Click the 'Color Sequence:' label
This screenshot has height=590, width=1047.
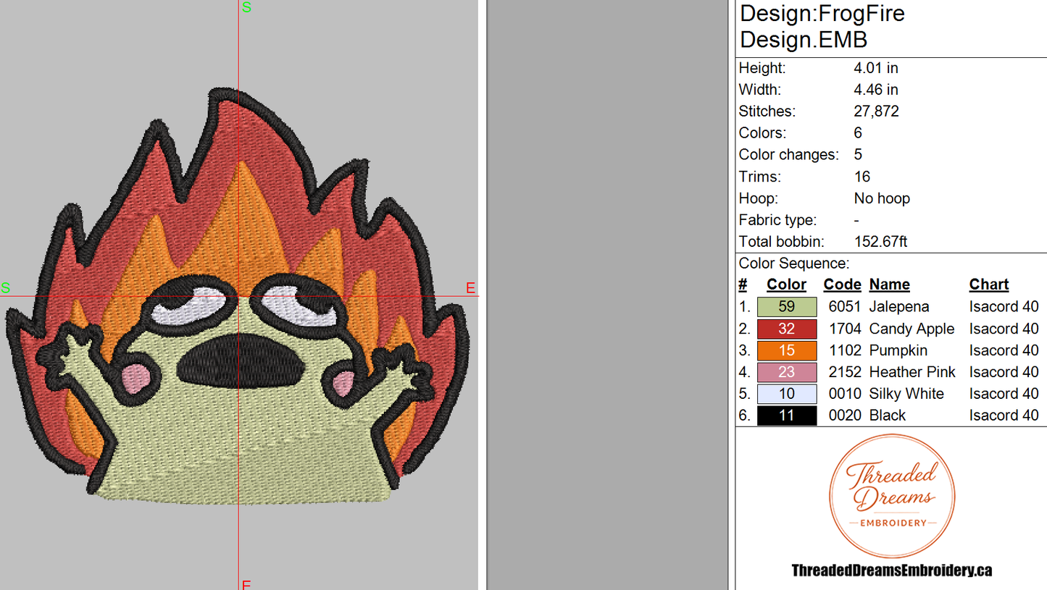(x=794, y=264)
